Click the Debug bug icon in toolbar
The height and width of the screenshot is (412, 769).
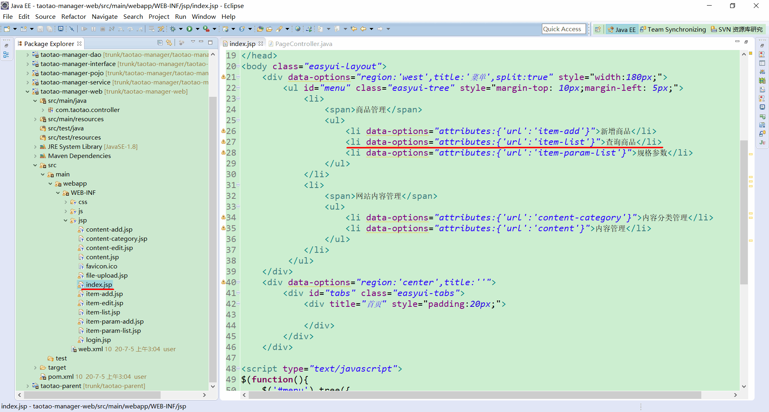tap(173, 29)
